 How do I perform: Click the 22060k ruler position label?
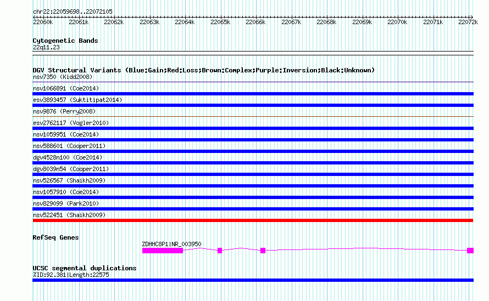coord(43,22)
